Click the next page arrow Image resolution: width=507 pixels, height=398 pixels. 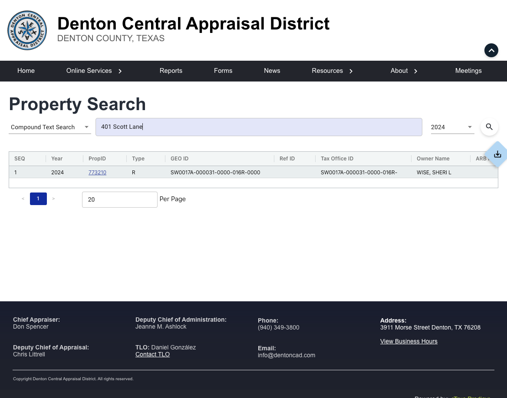pyautogui.click(x=53, y=199)
